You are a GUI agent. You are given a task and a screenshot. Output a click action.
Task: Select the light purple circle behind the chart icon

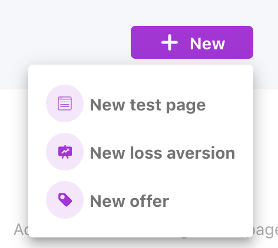tap(65, 152)
